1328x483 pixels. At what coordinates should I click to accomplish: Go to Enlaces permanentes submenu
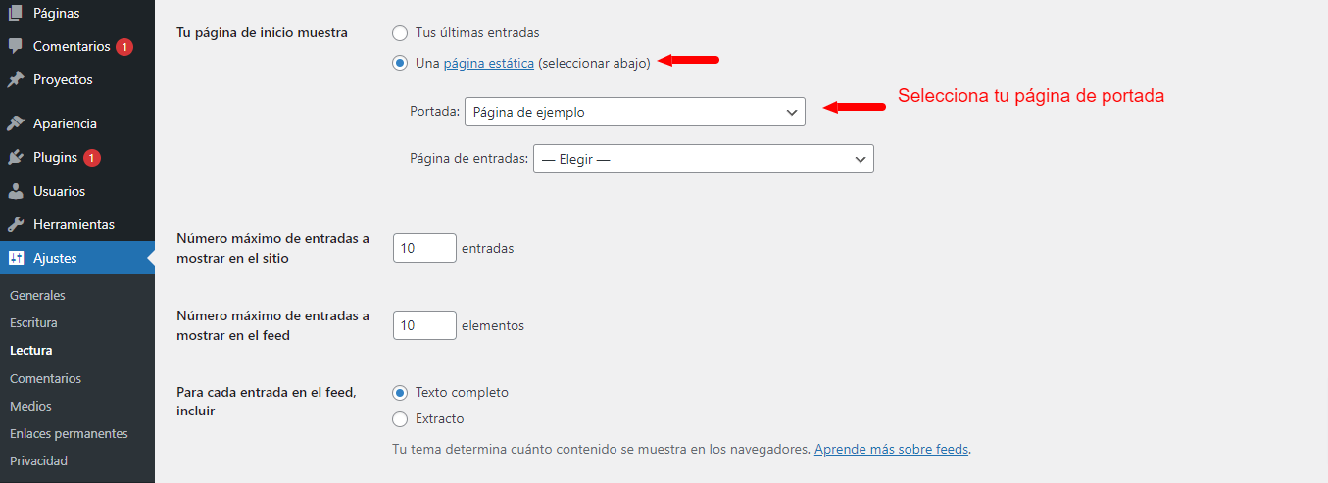click(x=69, y=433)
